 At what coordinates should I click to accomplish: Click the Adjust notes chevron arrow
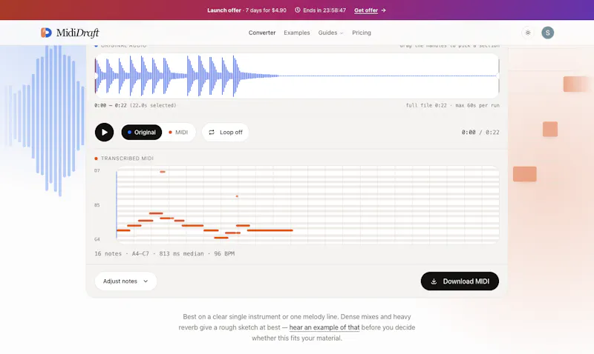click(146, 281)
